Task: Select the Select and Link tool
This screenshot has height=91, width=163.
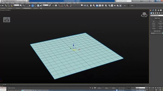Action: tap(6, 6)
